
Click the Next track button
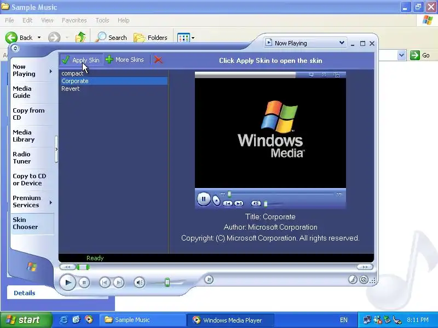coord(119,283)
